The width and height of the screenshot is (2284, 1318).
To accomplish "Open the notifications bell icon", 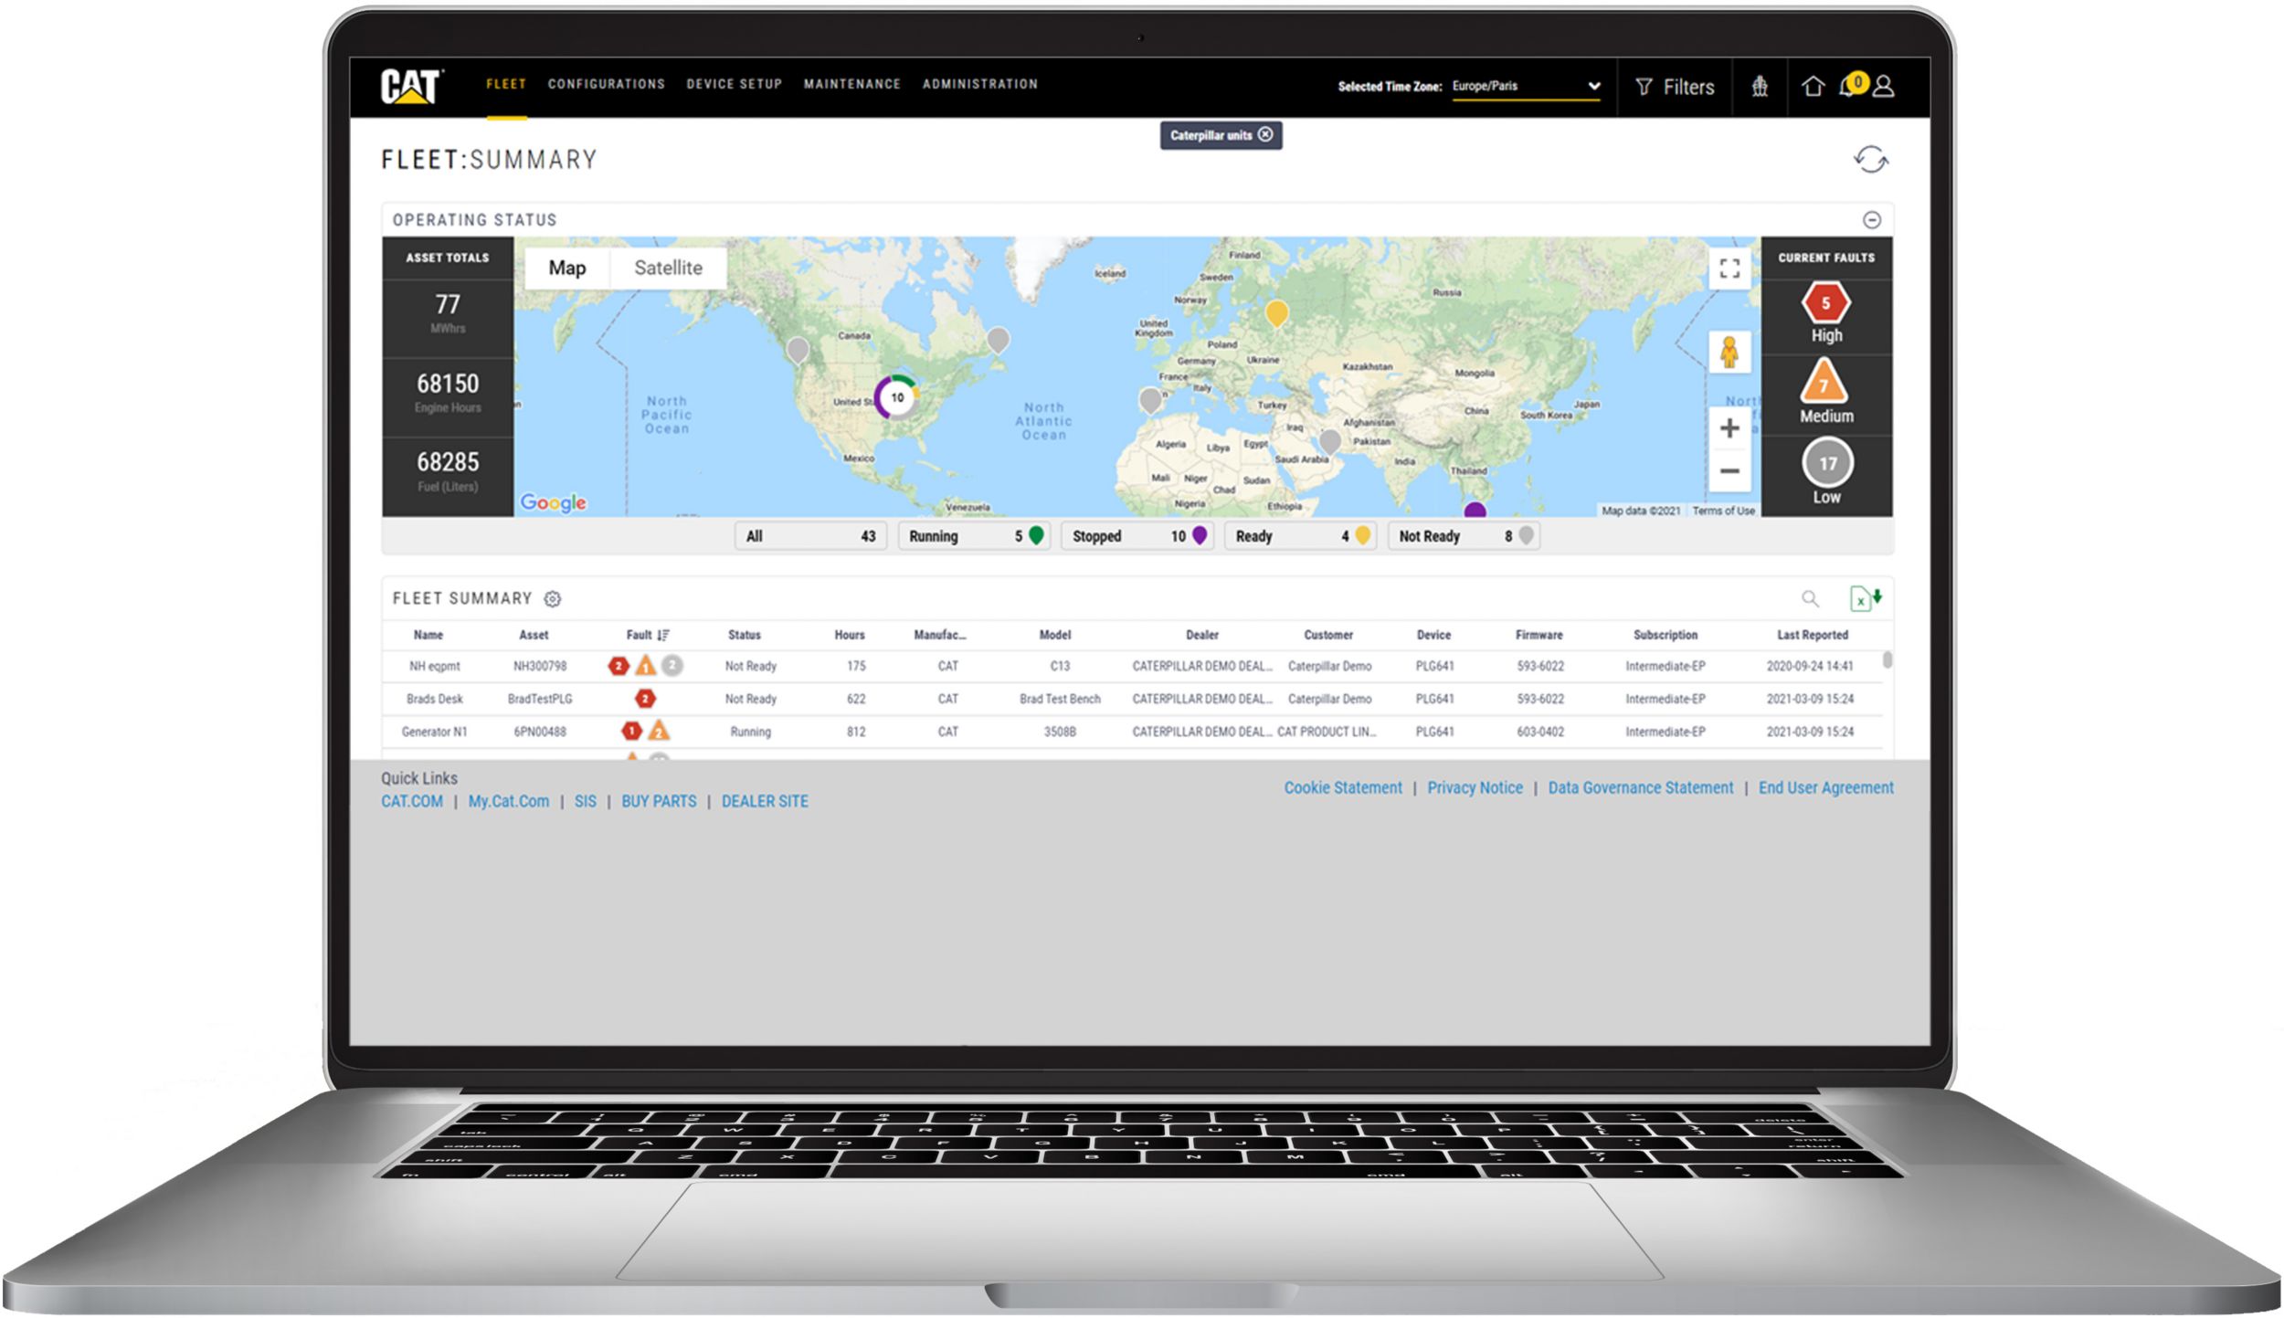I will 1849,87.
